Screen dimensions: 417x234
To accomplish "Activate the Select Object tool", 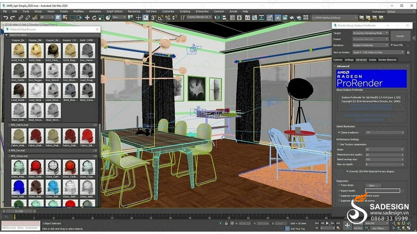I will (58, 18).
